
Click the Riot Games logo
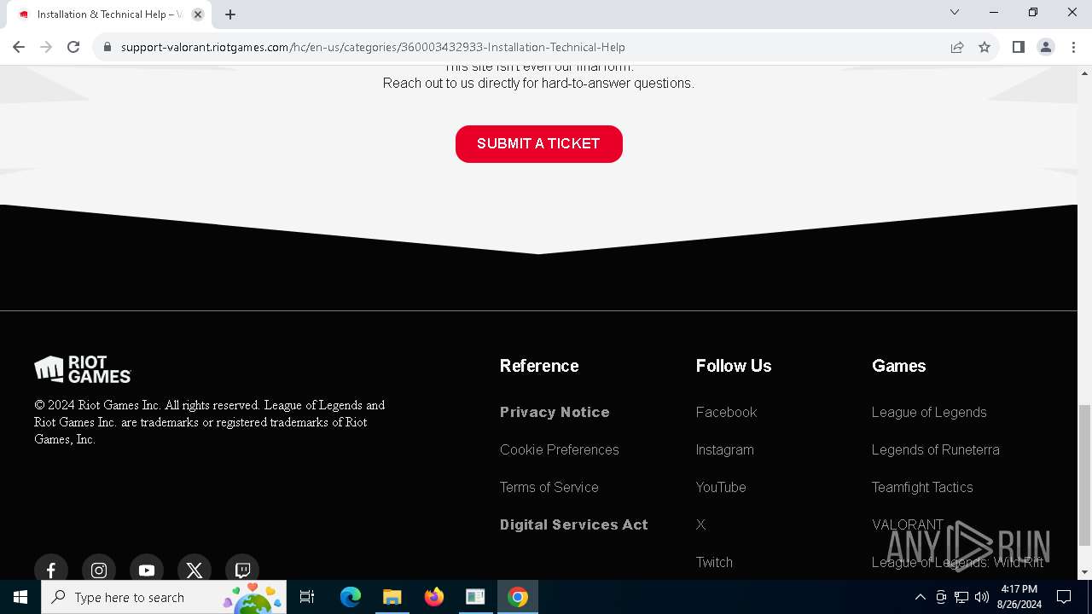pyautogui.click(x=83, y=369)
